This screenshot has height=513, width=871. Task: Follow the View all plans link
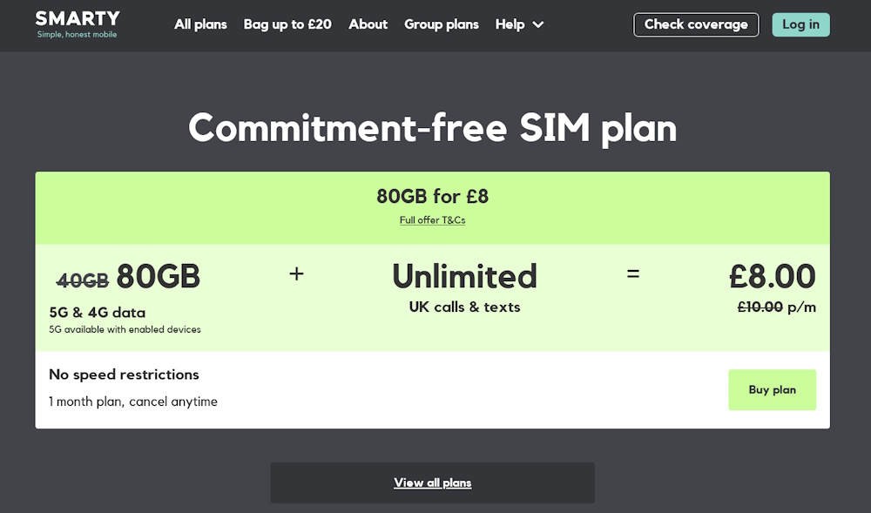(432, 483)
